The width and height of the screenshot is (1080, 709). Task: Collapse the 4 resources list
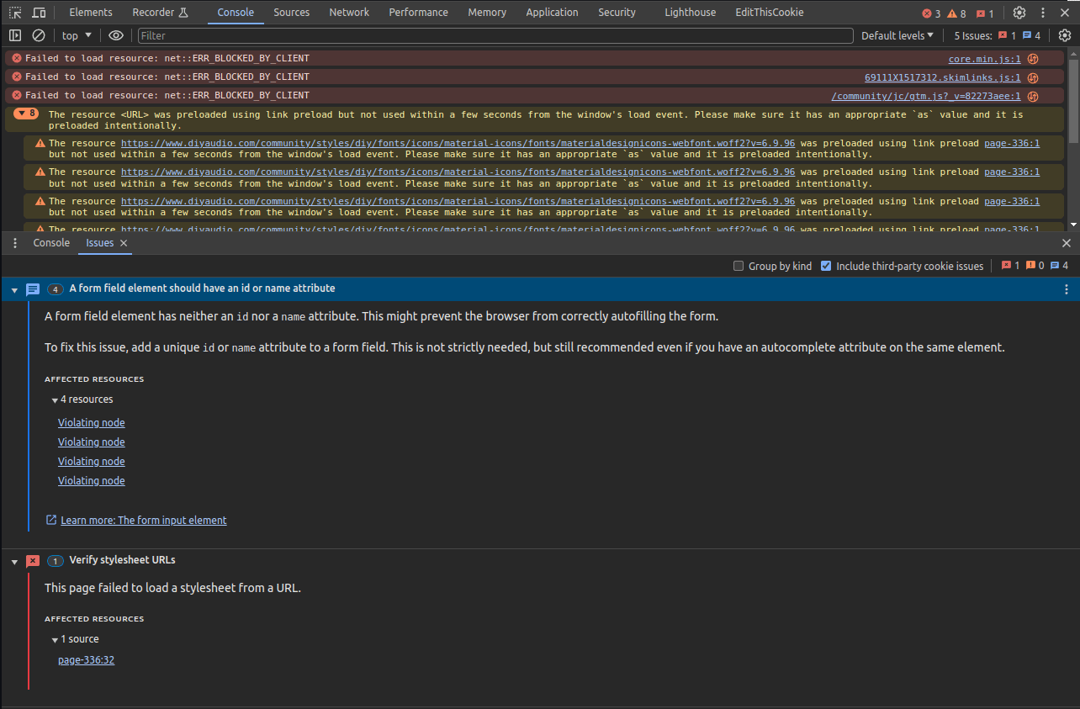pyautogui.click(x=55, y=400)
